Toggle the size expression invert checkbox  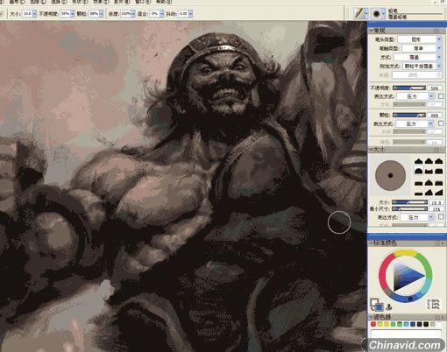click(441, 216)
